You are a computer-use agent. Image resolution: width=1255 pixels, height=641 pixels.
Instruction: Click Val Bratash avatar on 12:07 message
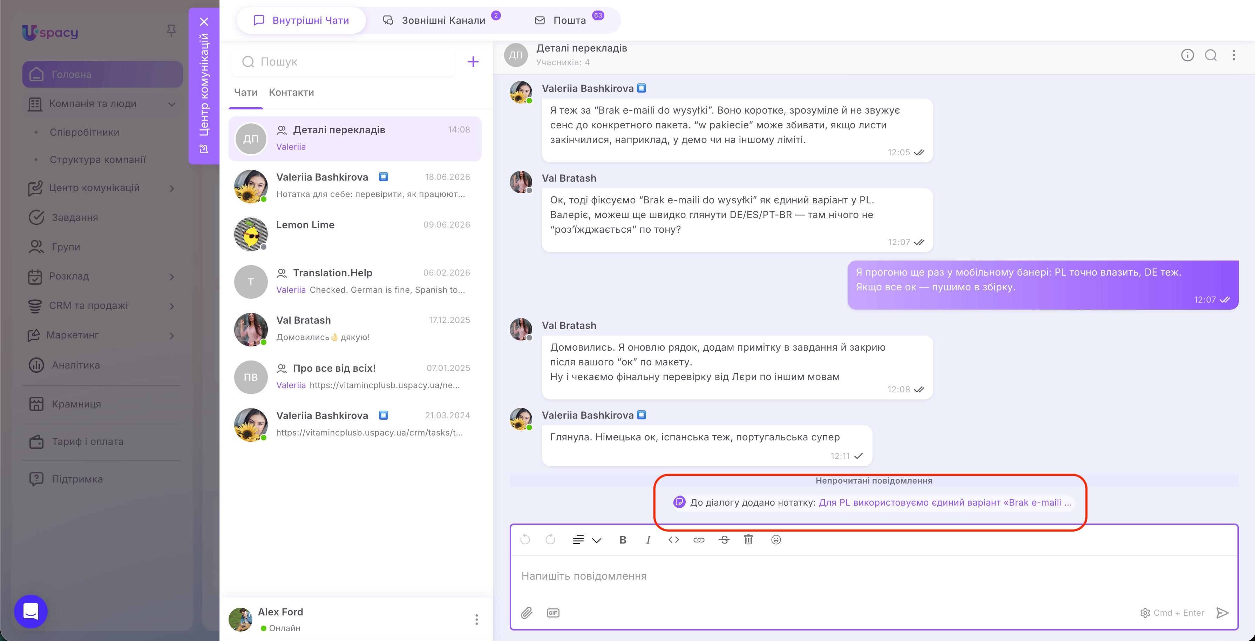click(x=521, y=181)
